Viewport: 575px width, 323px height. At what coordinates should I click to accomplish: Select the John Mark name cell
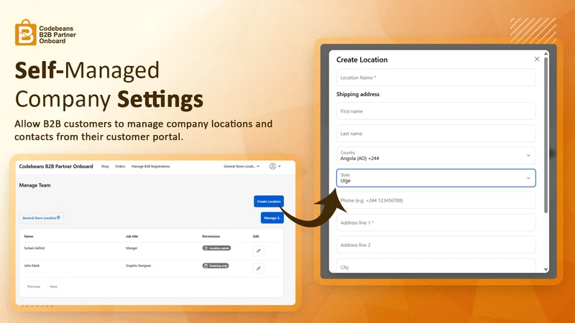pos(32,266)
